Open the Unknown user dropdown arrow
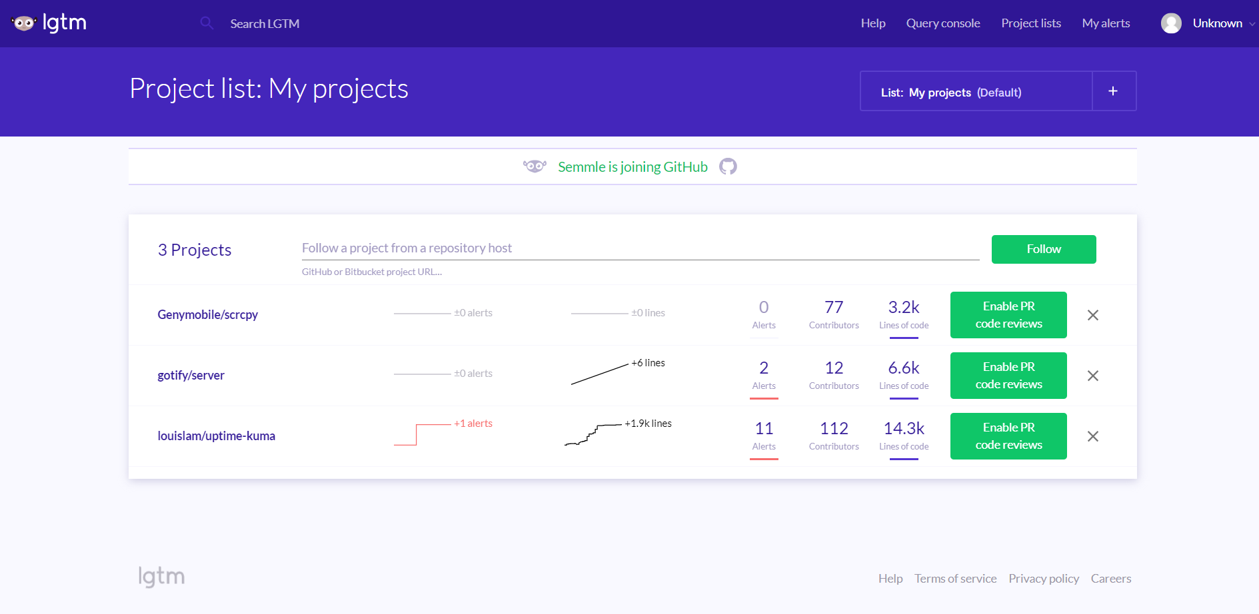This screenshot has height=614, width=1259. click(x=1252, y=24)
